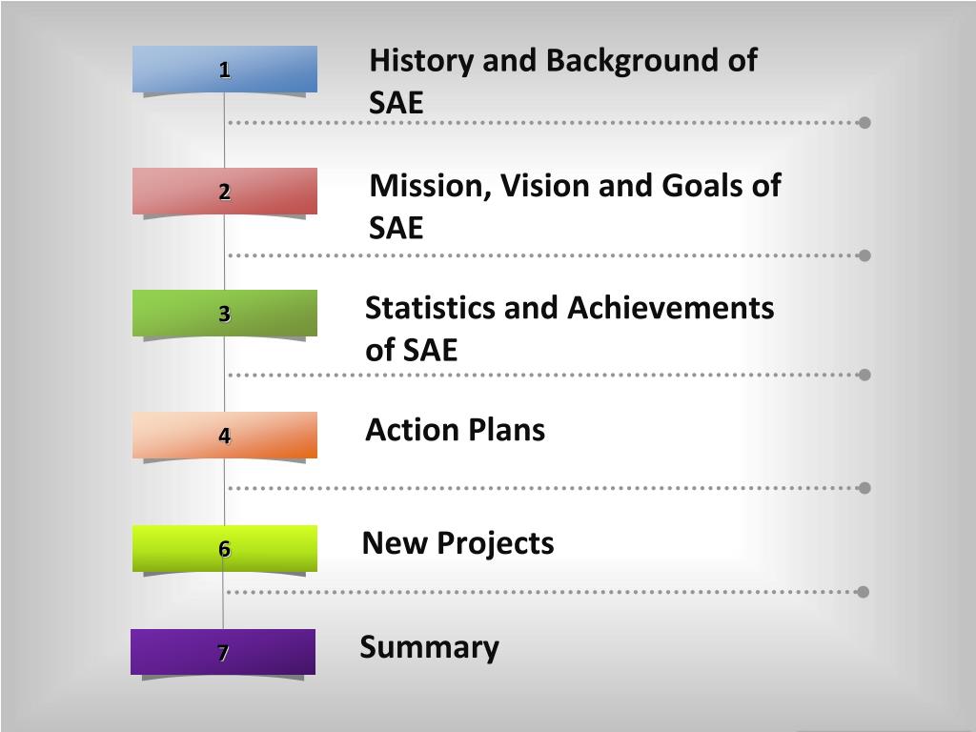Open the Summary heading
This screenshot has height=732, width=976.
point(429,647)
